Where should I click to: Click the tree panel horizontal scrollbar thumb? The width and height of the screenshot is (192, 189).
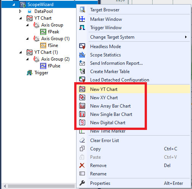click(41, 186)
